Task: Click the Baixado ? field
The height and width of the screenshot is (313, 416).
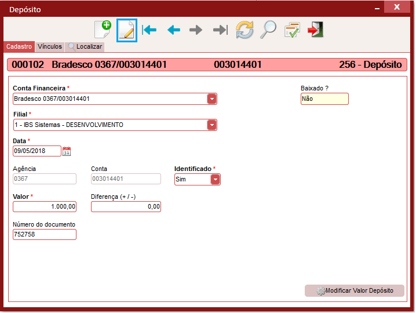Action: pyautogui.click(x=324, y=99)
